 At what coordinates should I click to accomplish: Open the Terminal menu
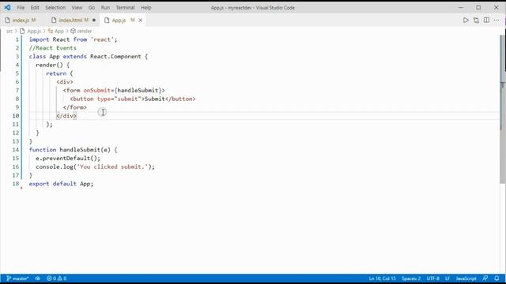tap(125, 7)
